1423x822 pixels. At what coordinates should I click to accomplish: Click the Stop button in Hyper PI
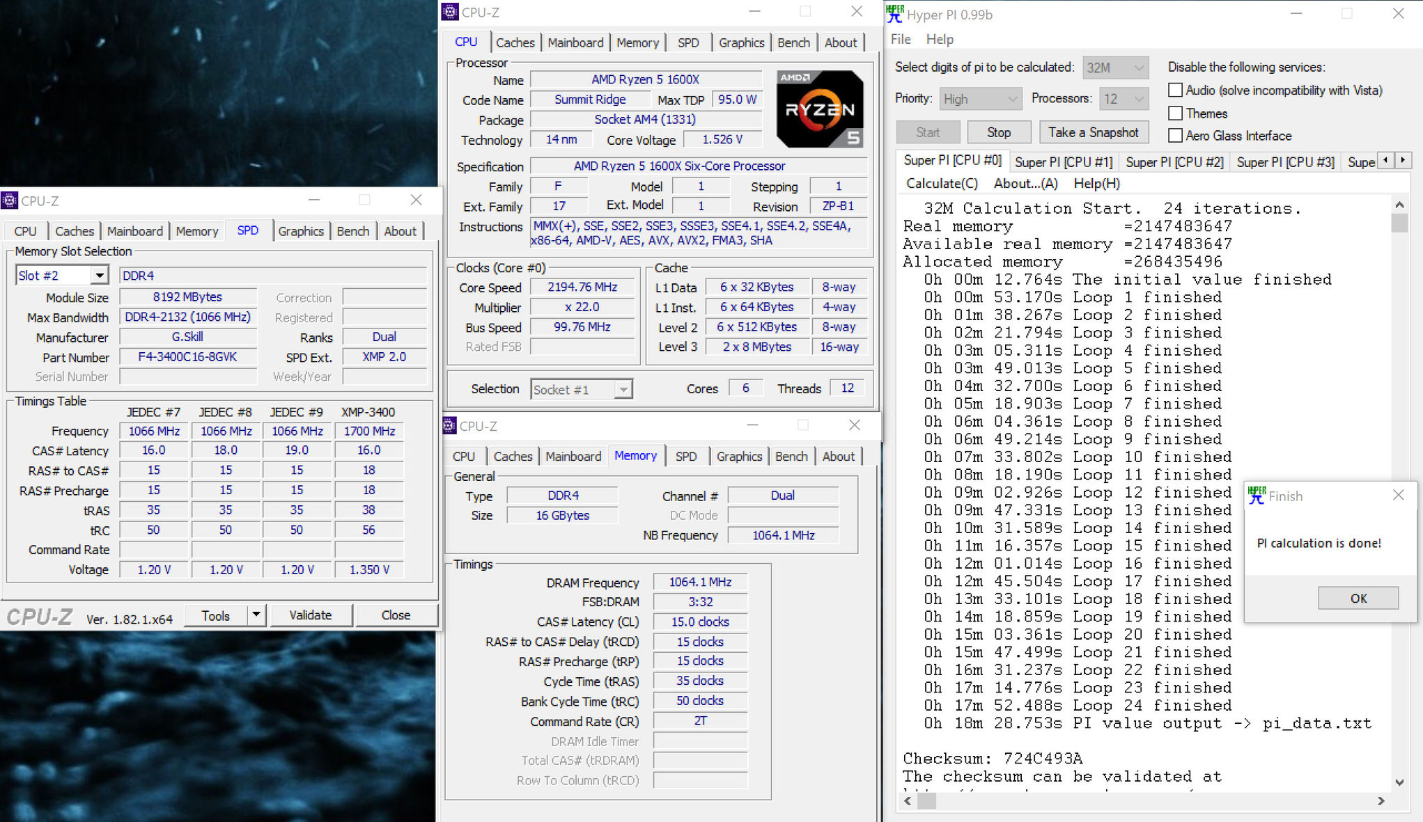click(x=998, y=132)
